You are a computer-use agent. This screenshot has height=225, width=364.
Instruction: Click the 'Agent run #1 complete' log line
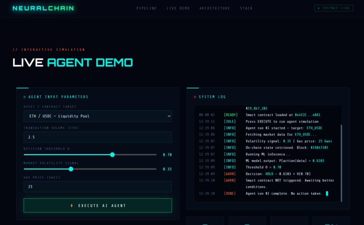(284, 193)
